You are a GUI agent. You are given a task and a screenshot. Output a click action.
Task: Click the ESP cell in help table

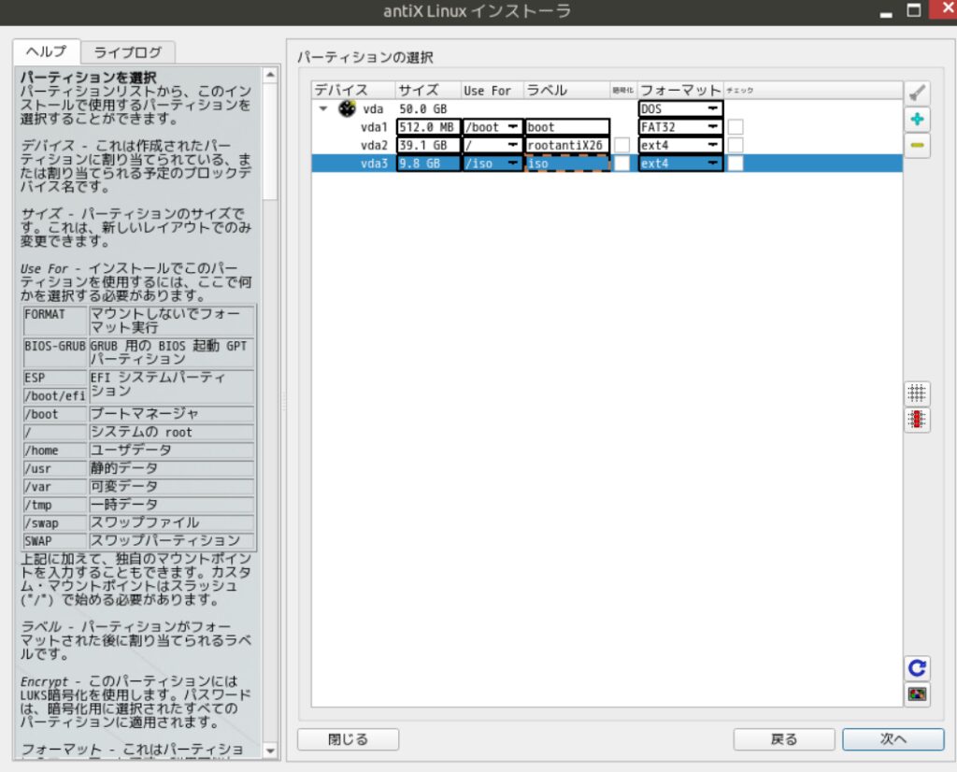point(55,378)
